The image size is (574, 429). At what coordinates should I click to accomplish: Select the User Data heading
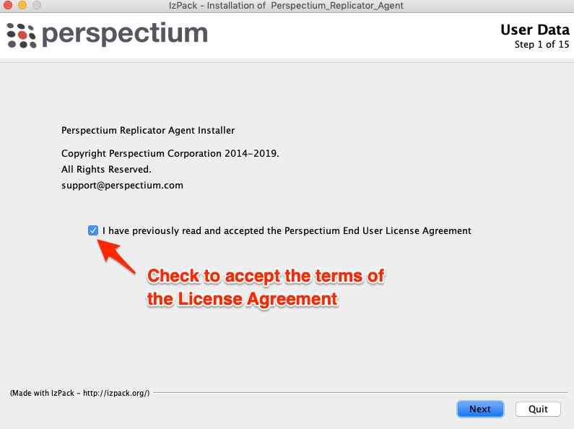point(535,30)
